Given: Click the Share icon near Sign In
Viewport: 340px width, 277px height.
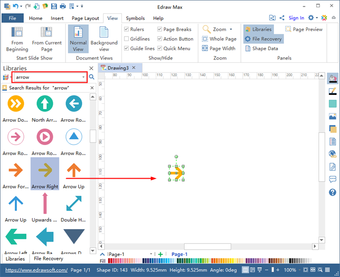Looking at the screenshot, I should [282, 18].
